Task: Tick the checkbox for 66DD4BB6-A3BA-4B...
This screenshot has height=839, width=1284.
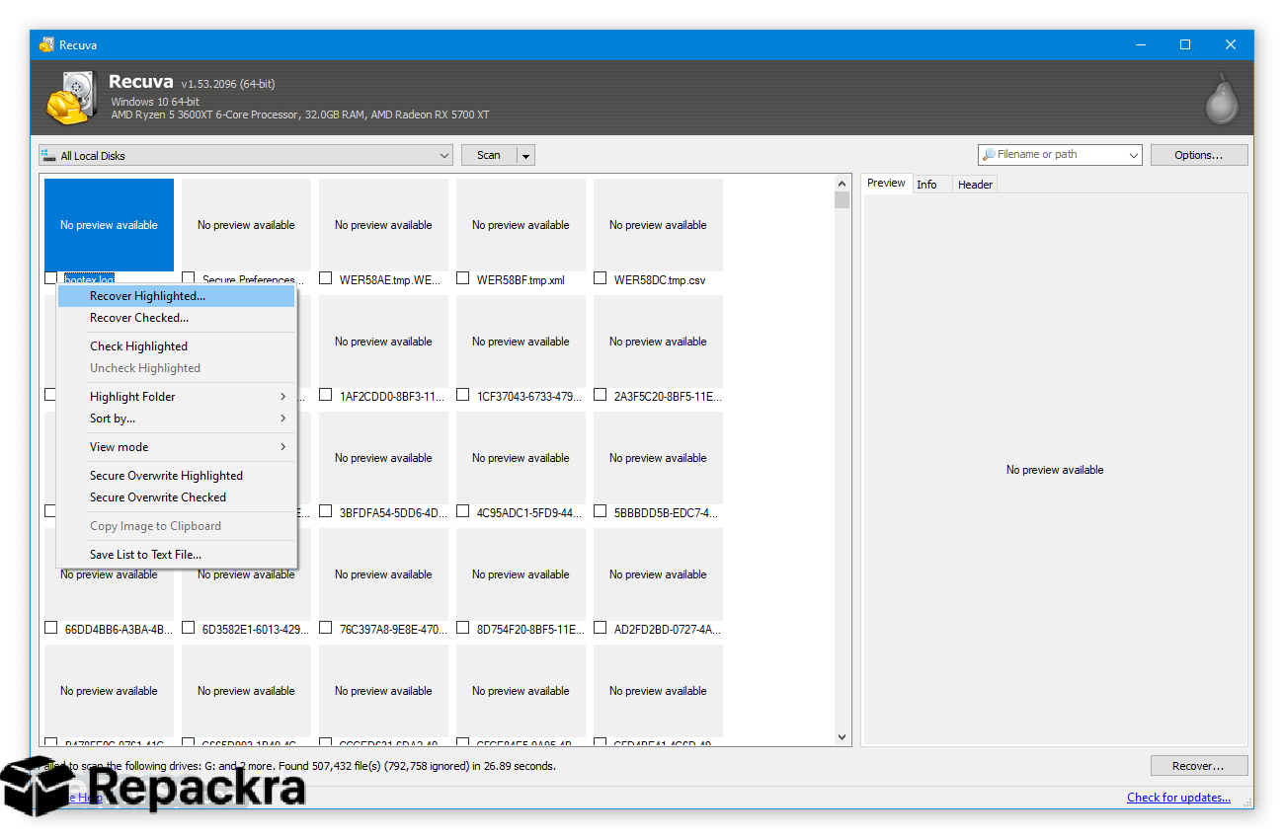Action: point(50,629)
